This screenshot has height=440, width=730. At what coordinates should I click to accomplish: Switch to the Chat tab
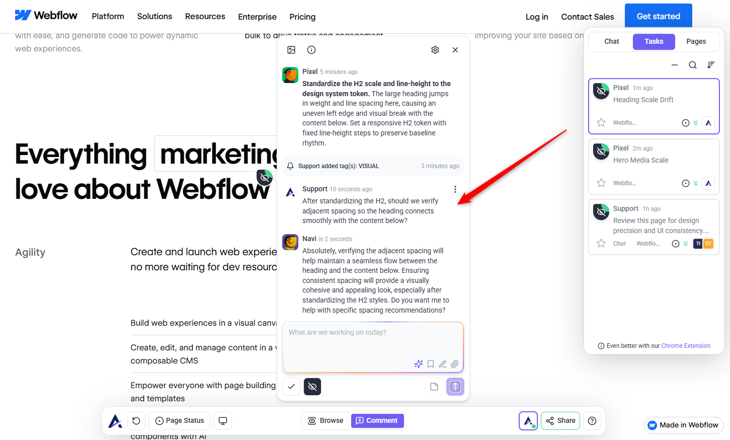coord(611,41)
